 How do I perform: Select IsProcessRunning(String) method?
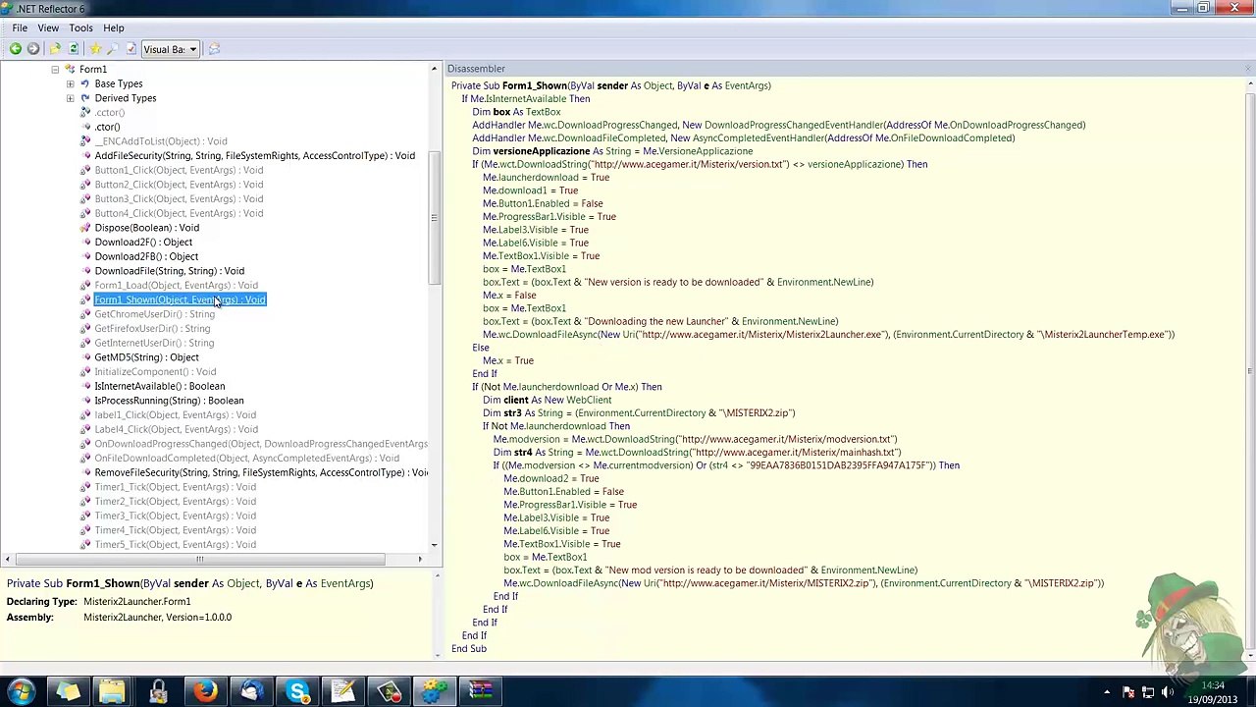tap(169, 401)
